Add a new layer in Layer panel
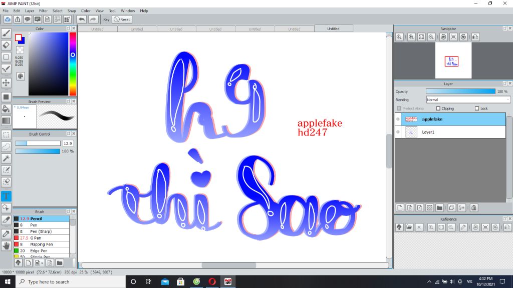Viewport: 513px width, 288px height. click(x=400, y=207)
